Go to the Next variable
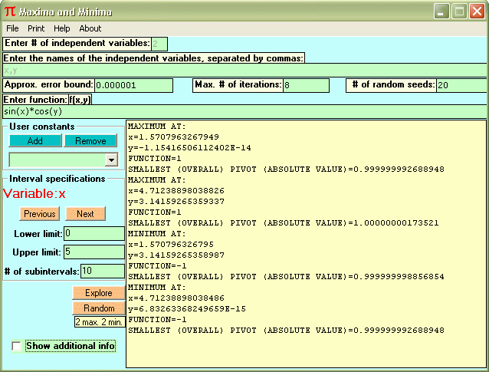This screenshot has height=372, width=489. pos(85,214)
